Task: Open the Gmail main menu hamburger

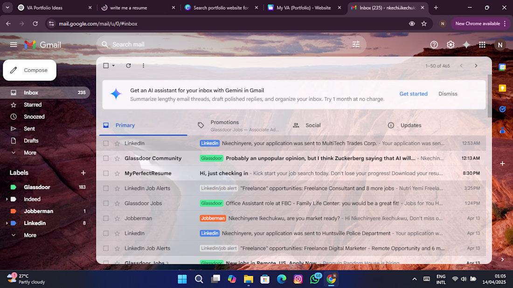Action: (14, 45)
